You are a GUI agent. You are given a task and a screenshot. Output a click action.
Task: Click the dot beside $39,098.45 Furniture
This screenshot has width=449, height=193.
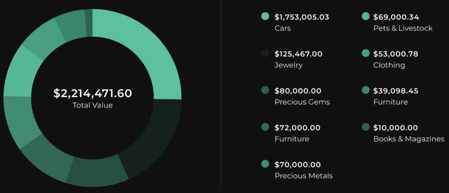(365, 90)
